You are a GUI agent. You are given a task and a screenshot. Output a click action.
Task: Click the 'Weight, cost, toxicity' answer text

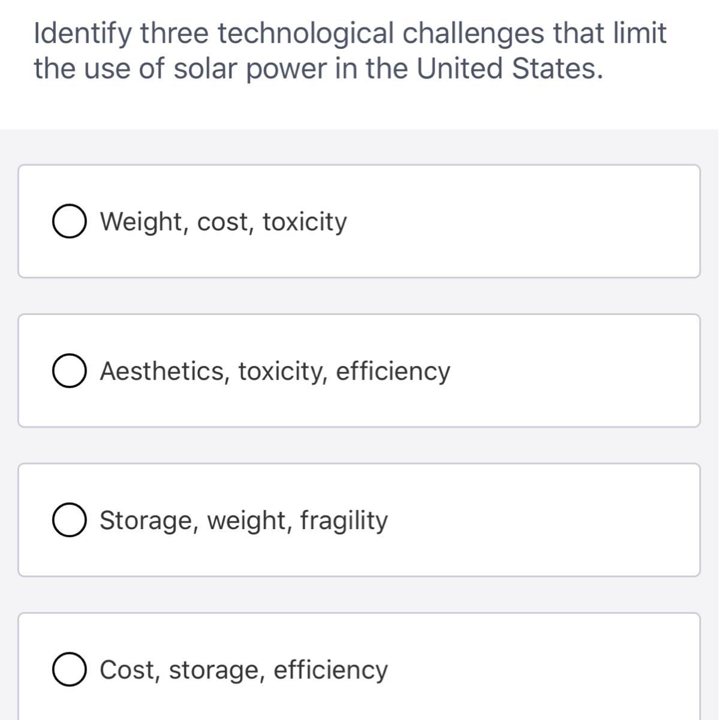(223, 222)
